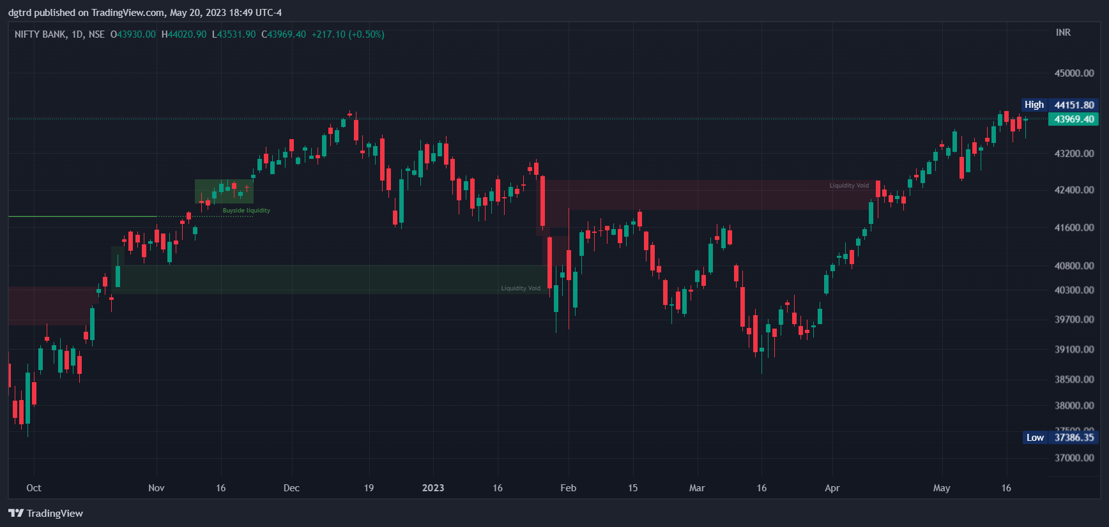Image resolution: width=1109 pixels, height=527 pixels.
Task: Click the 40300.00 price axis level
Action: tap(1074, 290)
